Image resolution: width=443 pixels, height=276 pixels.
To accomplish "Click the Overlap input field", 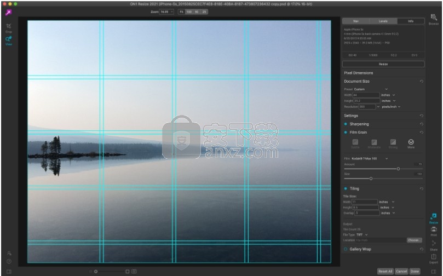I will pyautogui.click(x=367, y=213).
